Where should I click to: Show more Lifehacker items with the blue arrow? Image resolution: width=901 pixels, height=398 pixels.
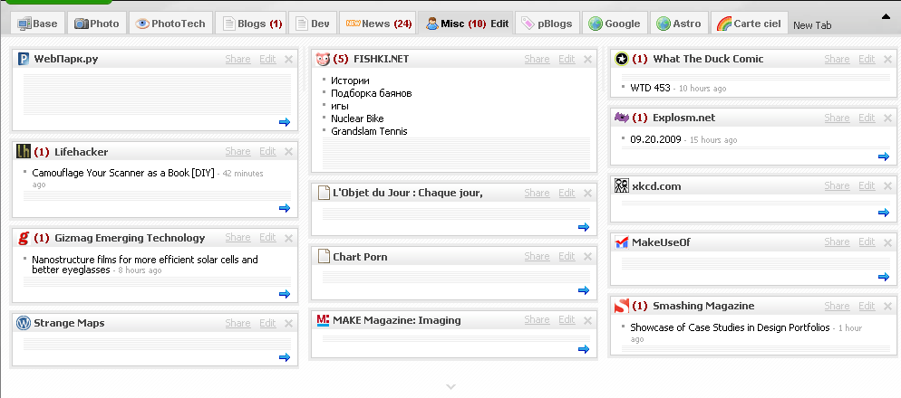(285, 208)
